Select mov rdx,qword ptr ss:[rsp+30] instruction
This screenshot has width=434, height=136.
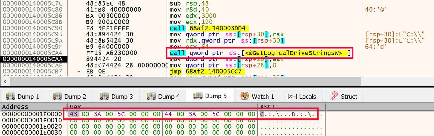[227, 40]
